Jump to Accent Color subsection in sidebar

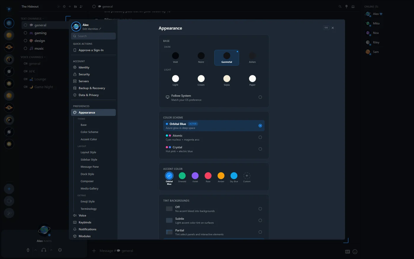(89, 139)
